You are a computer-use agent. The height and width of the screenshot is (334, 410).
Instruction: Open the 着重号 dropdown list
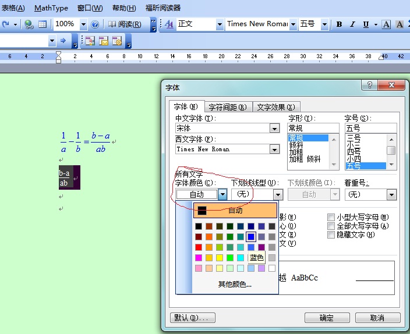[x=391, y=194]
